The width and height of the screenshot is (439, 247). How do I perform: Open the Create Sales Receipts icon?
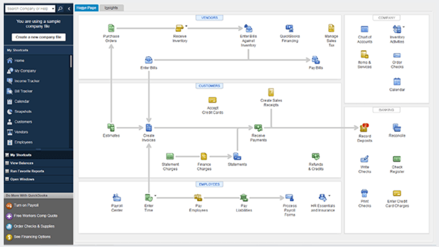point(271,93)
